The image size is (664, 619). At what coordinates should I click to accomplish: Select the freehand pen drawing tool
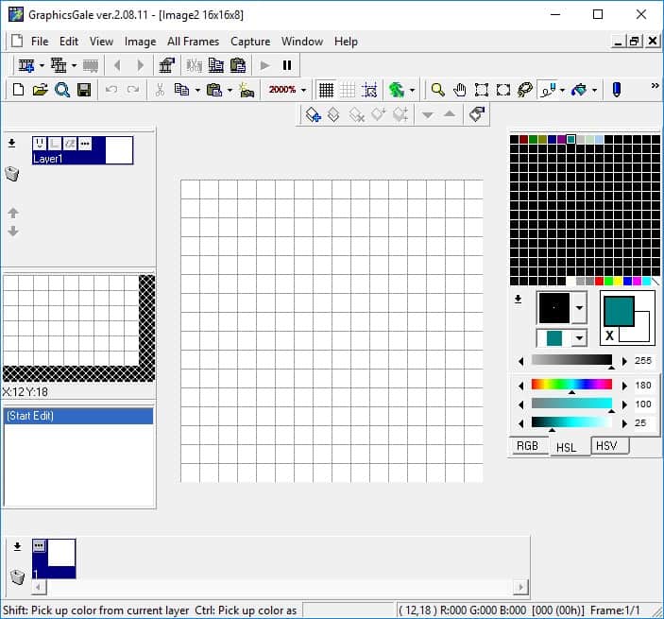pos(549,90)
